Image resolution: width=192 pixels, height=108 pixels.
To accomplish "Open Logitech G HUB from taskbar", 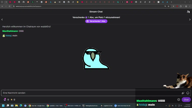I will pos(106,105).
